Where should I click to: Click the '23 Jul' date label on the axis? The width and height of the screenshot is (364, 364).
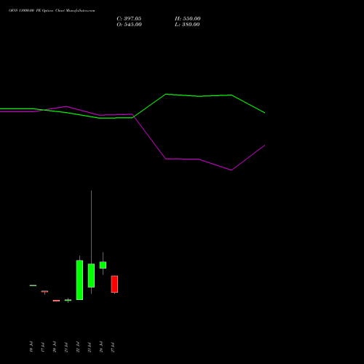click(x=90, y=347)
